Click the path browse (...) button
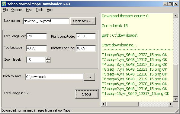Viewport: 180px width, 114px height. point(89,77)
